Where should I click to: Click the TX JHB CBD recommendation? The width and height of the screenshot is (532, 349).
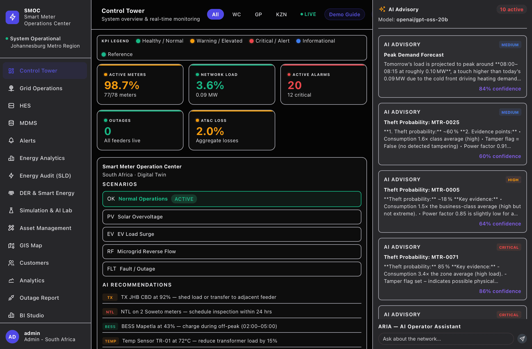pos(232,297)
